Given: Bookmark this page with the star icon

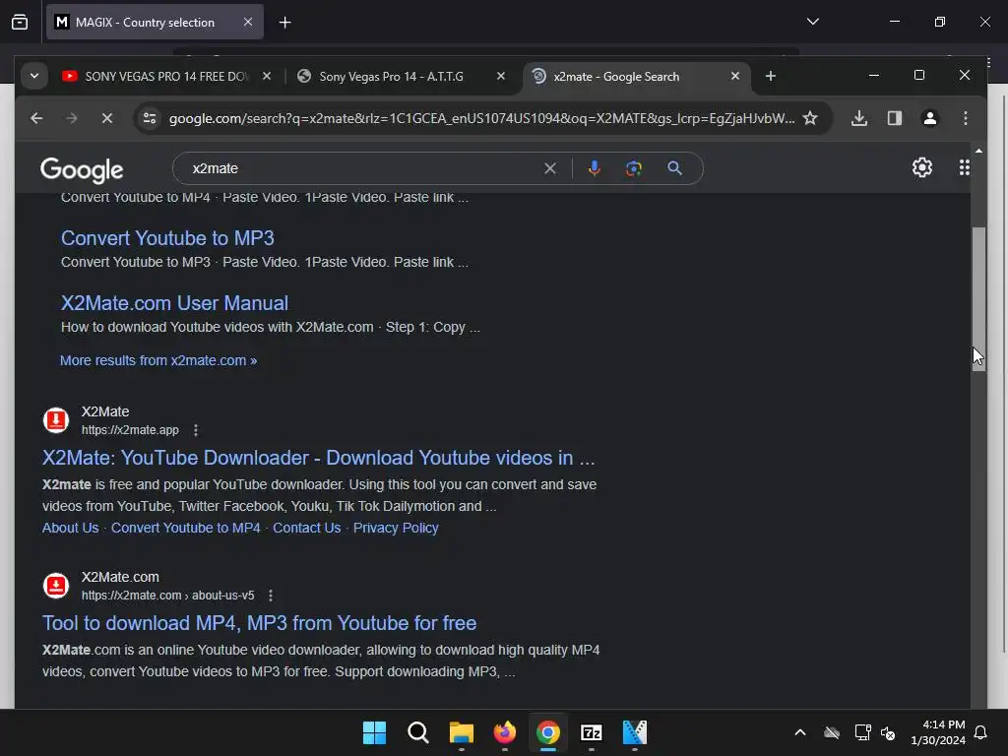Looking at the screenshot, I should coord(810,118).
